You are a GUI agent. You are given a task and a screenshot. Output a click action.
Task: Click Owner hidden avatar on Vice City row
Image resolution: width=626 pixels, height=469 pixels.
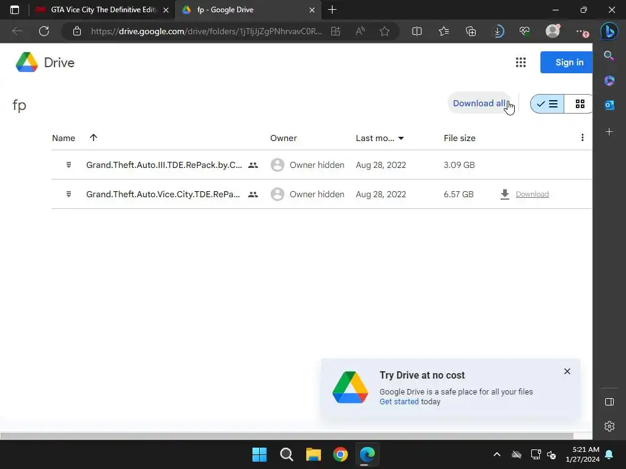pyautogui.click(x=278, y=194)
